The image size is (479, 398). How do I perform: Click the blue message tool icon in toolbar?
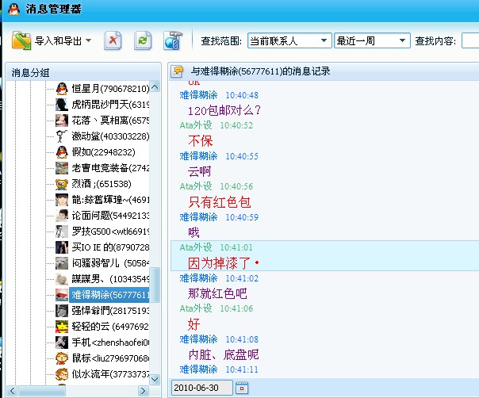point(173,40)
